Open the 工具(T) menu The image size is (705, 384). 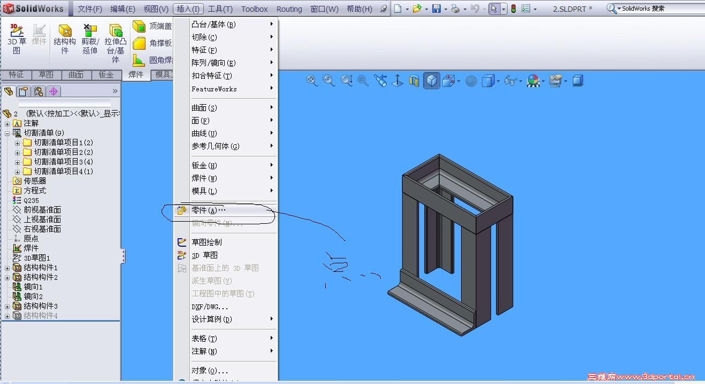tap(220, 9)
